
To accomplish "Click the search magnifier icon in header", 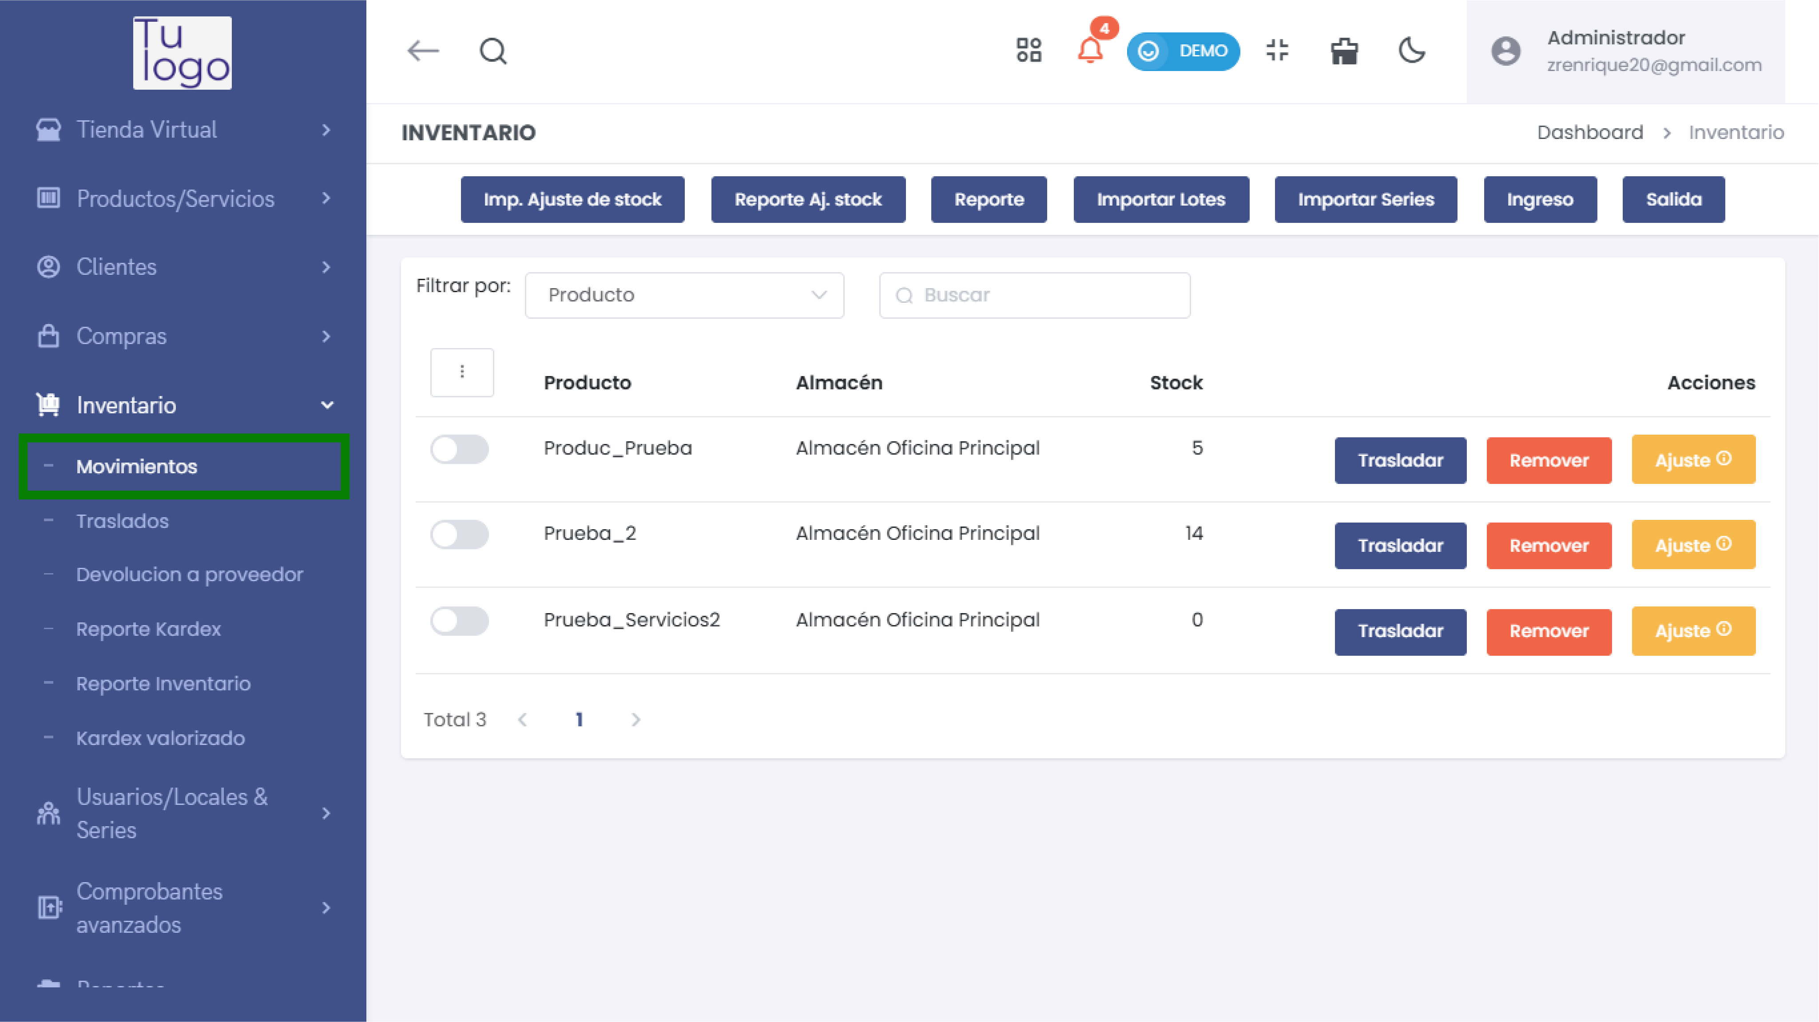I will pos(493,51).
